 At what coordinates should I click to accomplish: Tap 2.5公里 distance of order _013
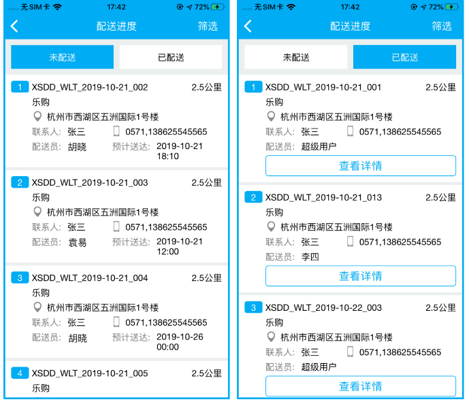(440, 197)
